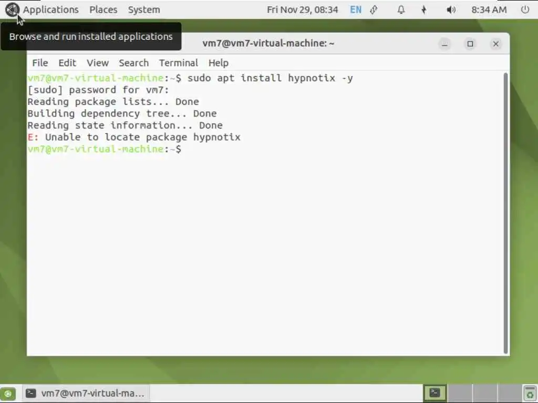Click the EN keyboard layout indicator
This screenshot has width=538, height=403.
[x=356, y=9]
